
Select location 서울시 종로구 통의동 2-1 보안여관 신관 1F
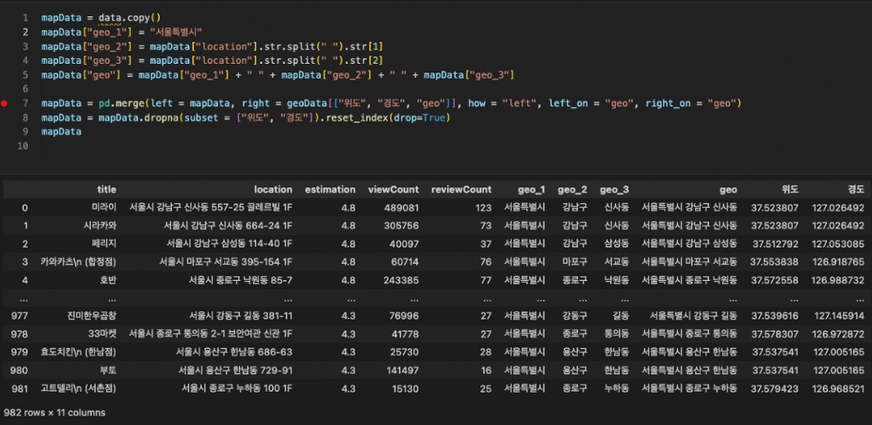pos(211,334)
